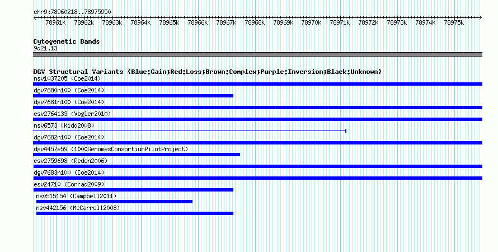Click the 78971k ruler mark
The image size is (498, 252).
340,22
